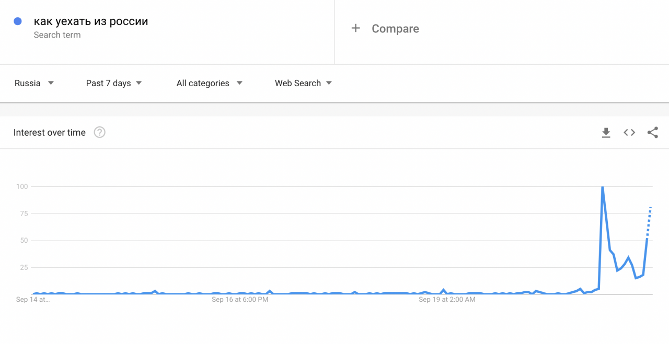
Task: Download the Interest over time data
Action: pos(606,133)
